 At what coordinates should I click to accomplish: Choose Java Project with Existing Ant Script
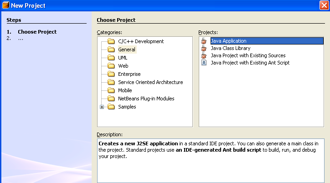(x=250, y=63)
